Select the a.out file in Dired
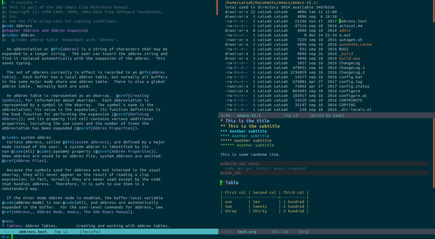Screen dimensions: 435x239 coord(345,35)
